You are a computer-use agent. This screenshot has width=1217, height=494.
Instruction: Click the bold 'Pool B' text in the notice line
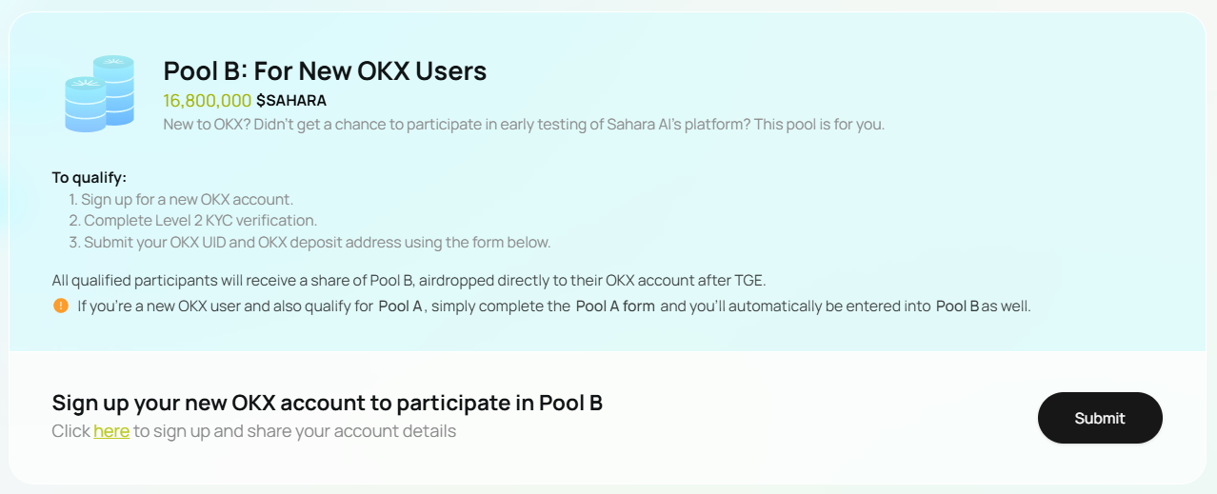[957, 306]
